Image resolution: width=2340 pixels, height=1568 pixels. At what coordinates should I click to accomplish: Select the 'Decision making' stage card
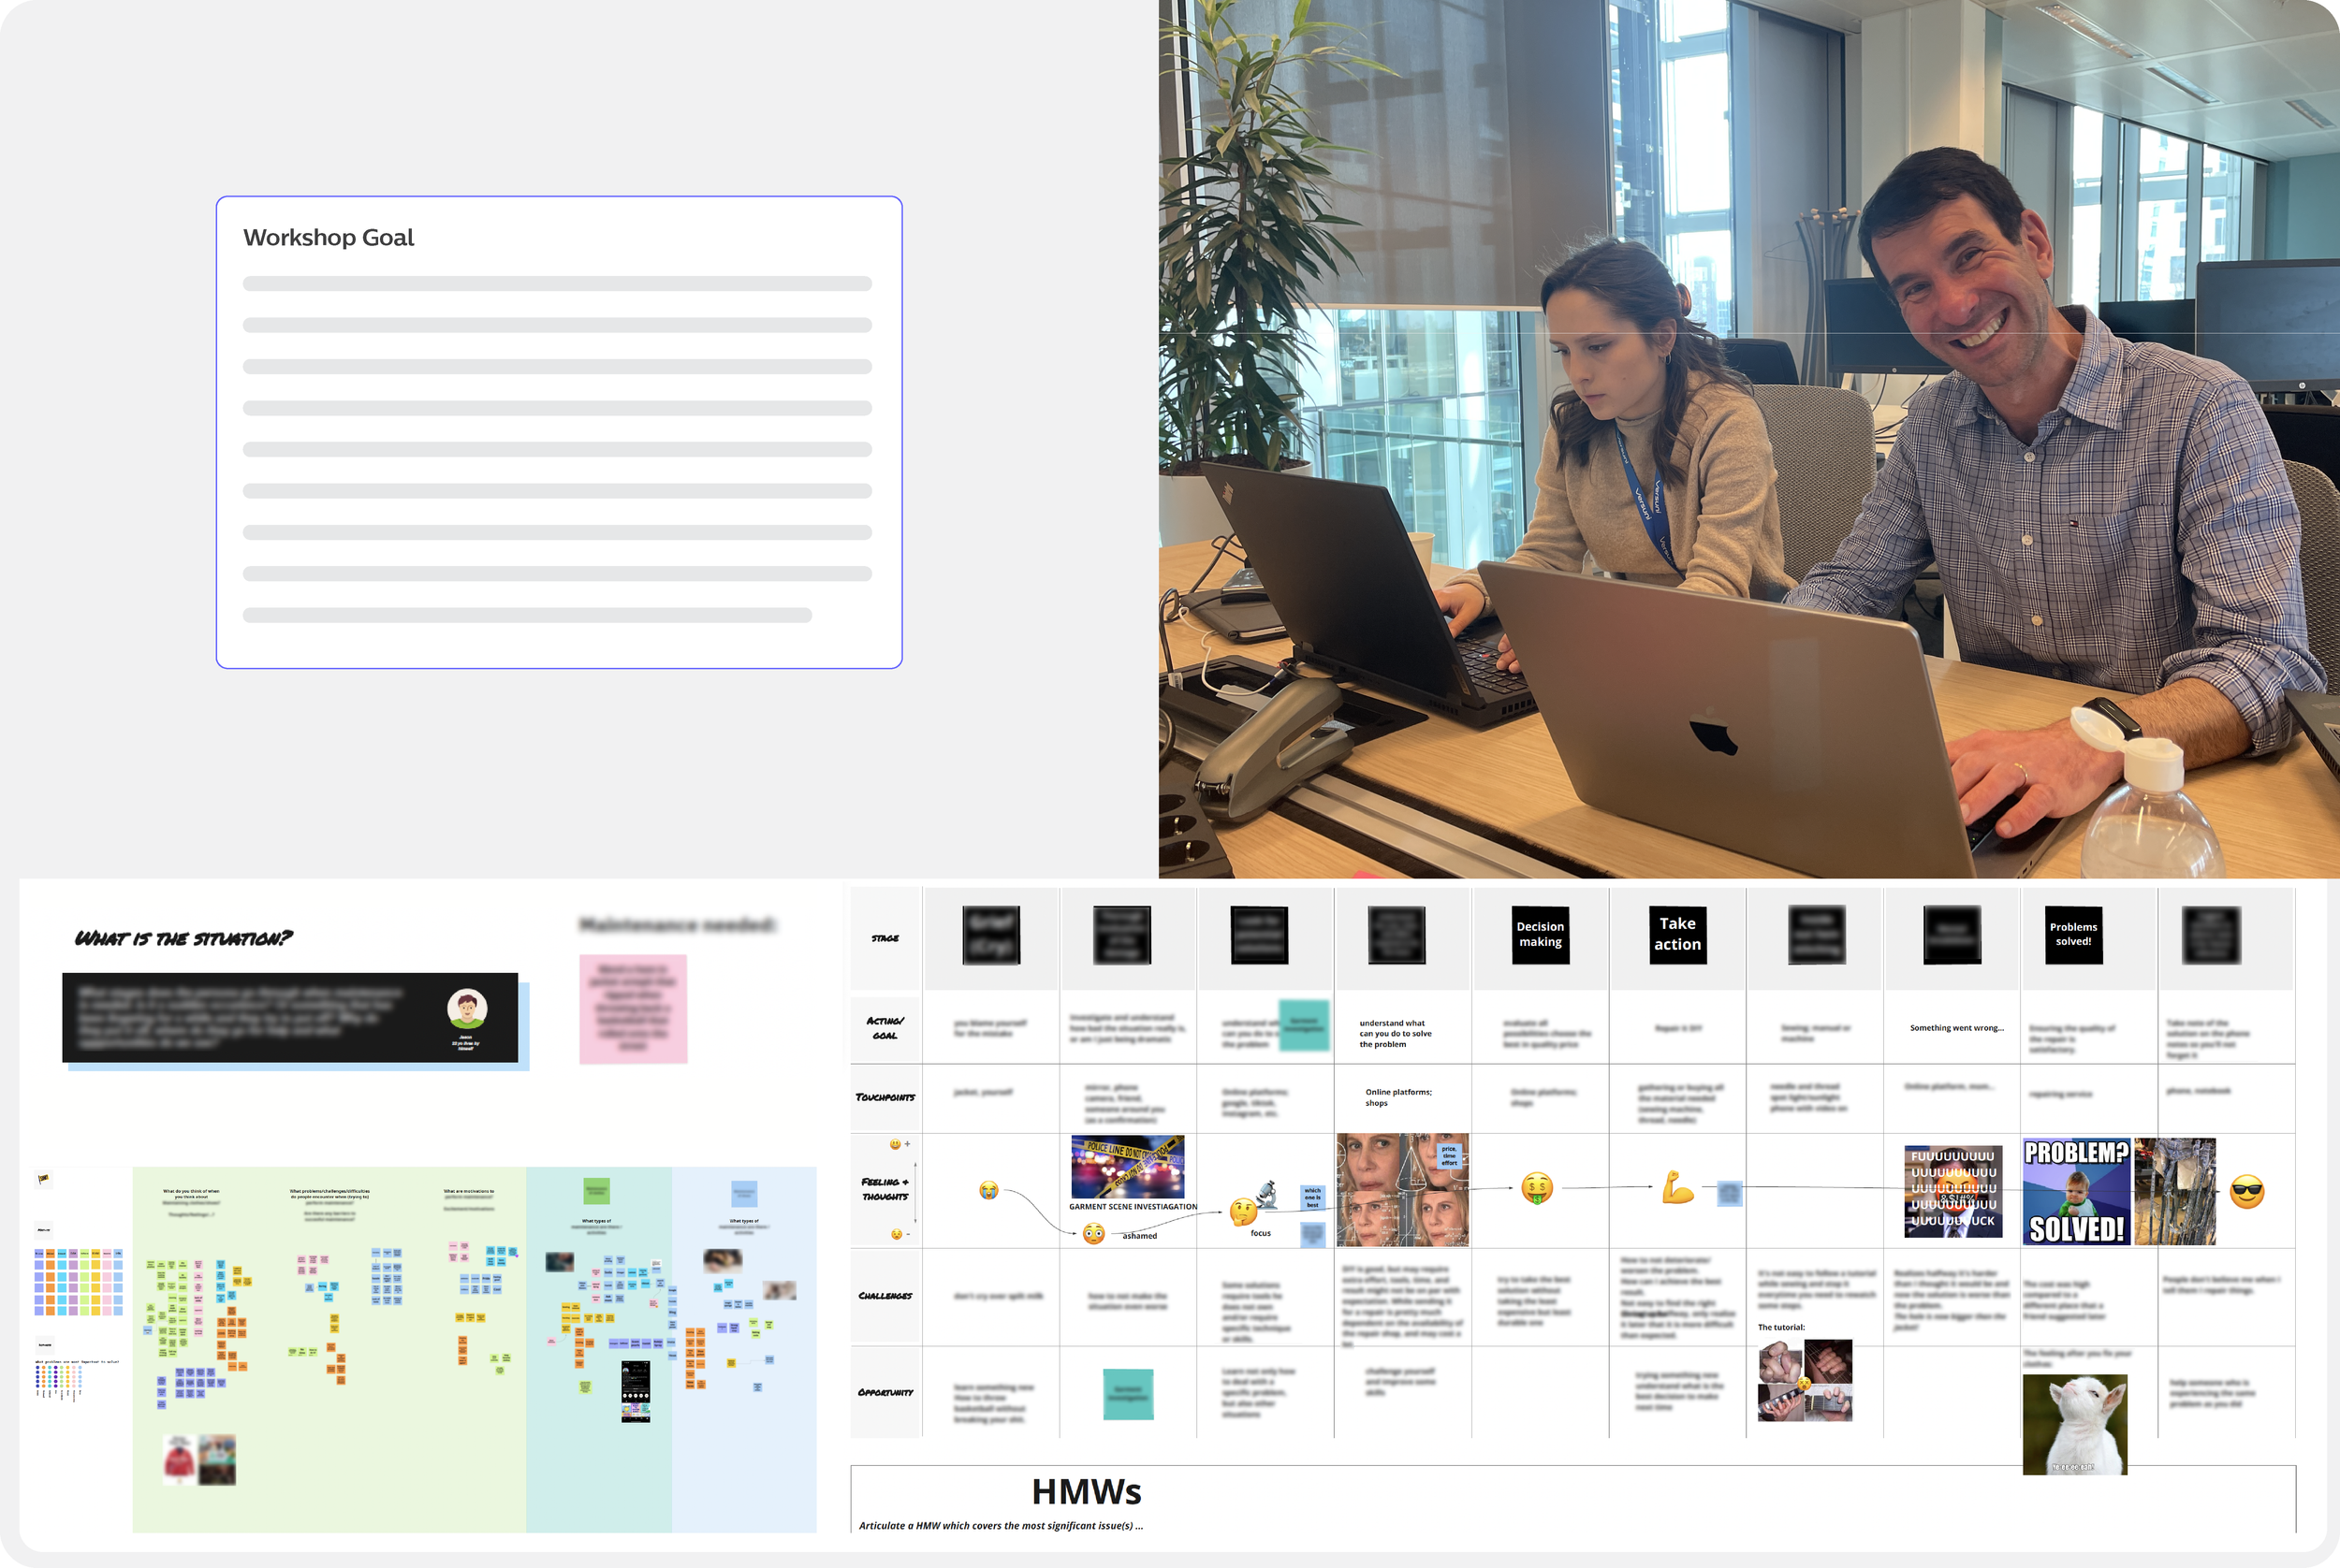[1540, 935]
